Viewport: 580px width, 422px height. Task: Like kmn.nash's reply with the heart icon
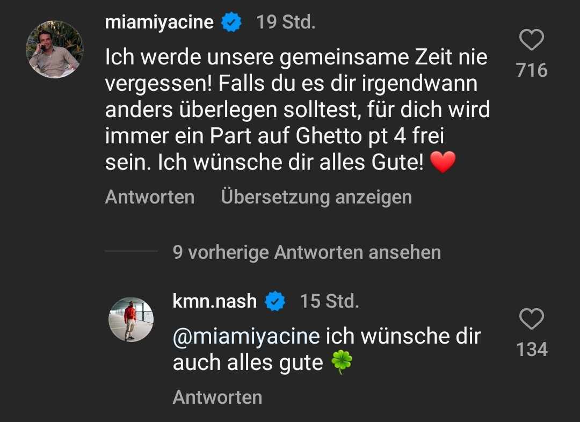coord(532,320)
